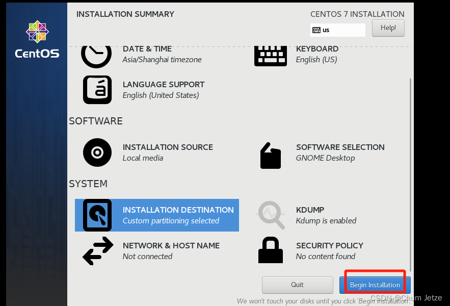Open NETWORK & HOST NAME settings
The width and height of the screenshot is (450, 306).
[171, 246]
